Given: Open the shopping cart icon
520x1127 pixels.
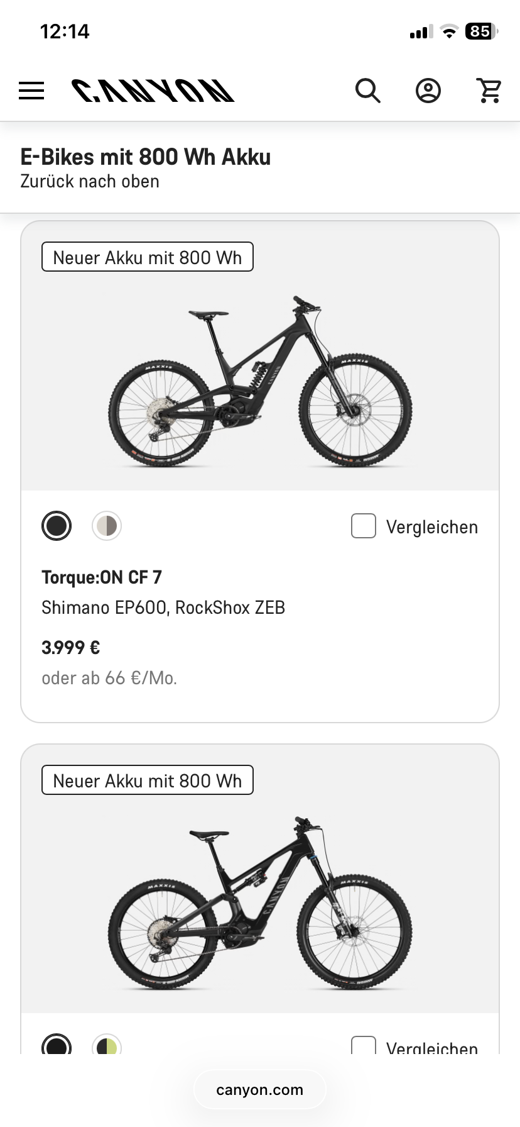Looking at the screenshot, I should tap(489, 91).
